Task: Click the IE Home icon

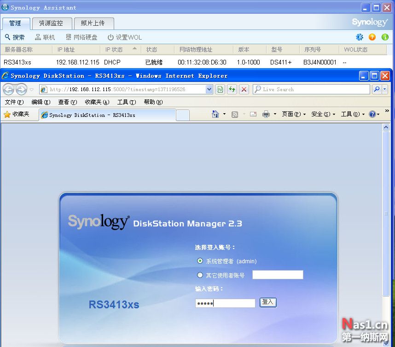Action: tap(215, 114)
